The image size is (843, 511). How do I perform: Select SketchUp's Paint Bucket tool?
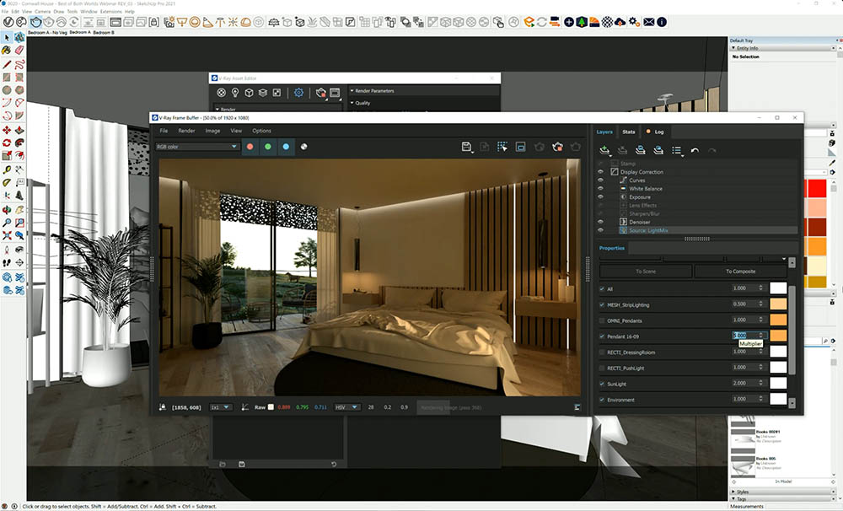coord(6,51)
